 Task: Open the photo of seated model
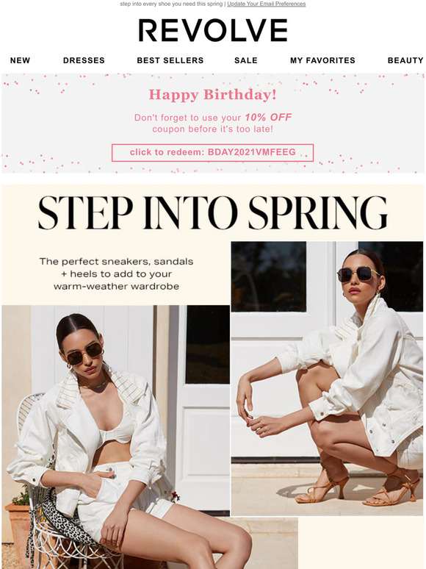click(116, 437)
